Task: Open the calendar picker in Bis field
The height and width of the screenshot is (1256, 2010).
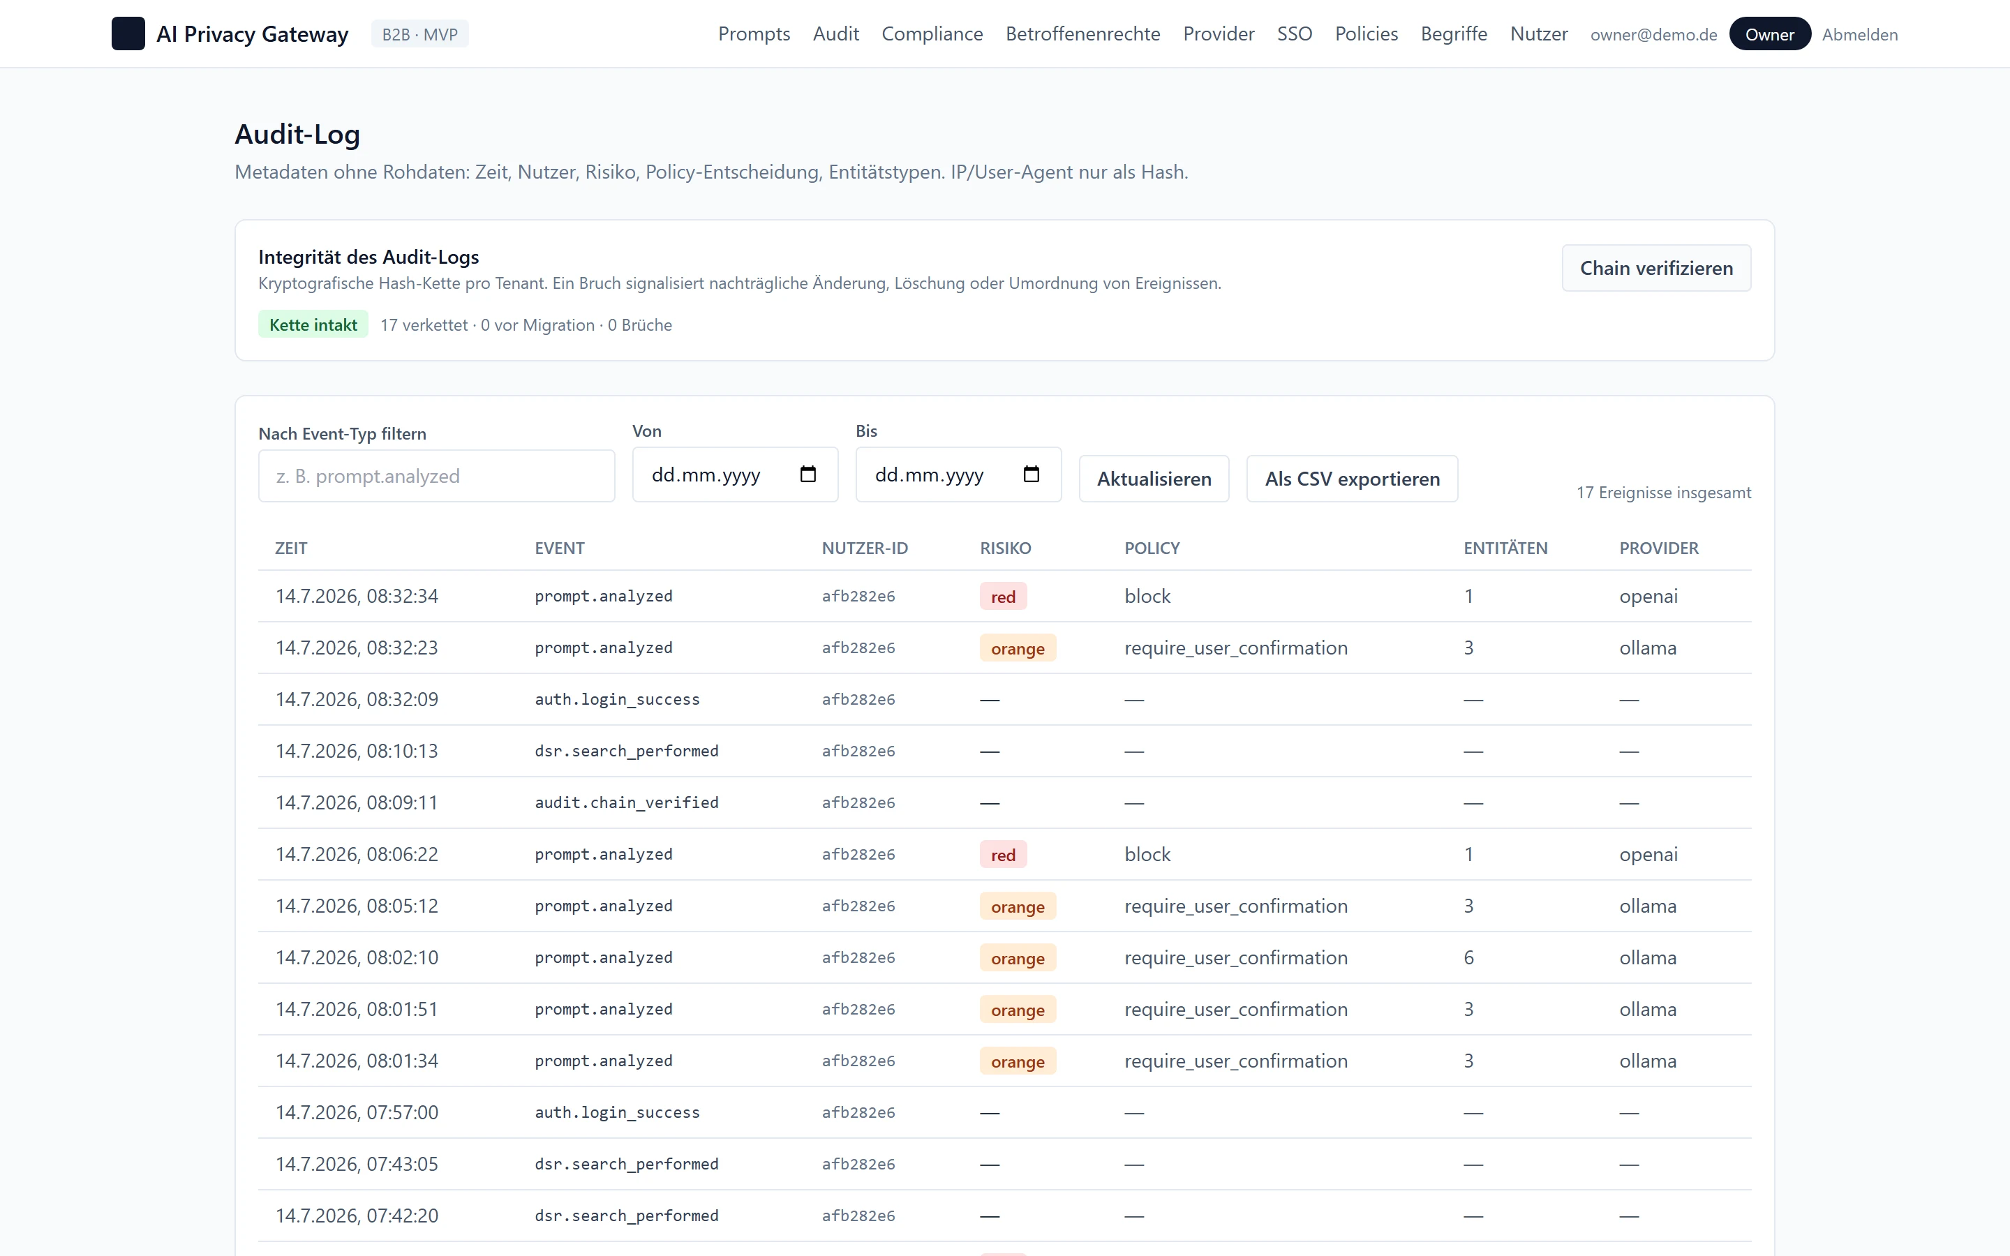Action: coord(1031,474)
